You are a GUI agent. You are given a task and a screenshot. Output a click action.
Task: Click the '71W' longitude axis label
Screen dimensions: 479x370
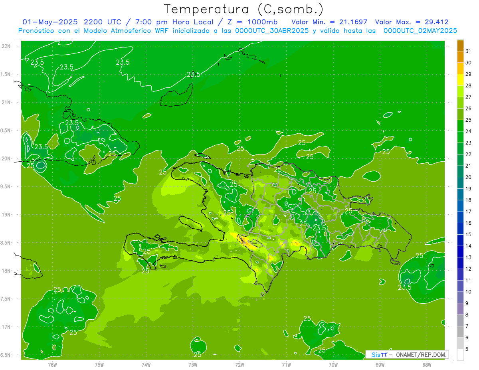286,364
